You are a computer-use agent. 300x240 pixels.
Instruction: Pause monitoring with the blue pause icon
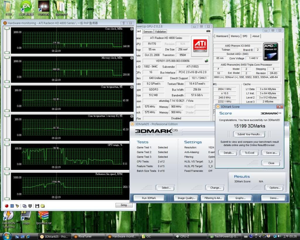click(x=12, y=206)
